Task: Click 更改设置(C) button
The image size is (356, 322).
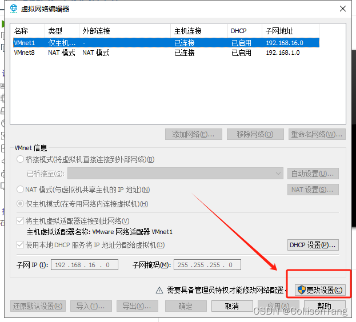Action: pyautogui.click(x=320, y=290)
